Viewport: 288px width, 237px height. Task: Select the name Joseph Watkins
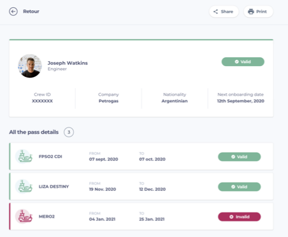tap(67, 63)
